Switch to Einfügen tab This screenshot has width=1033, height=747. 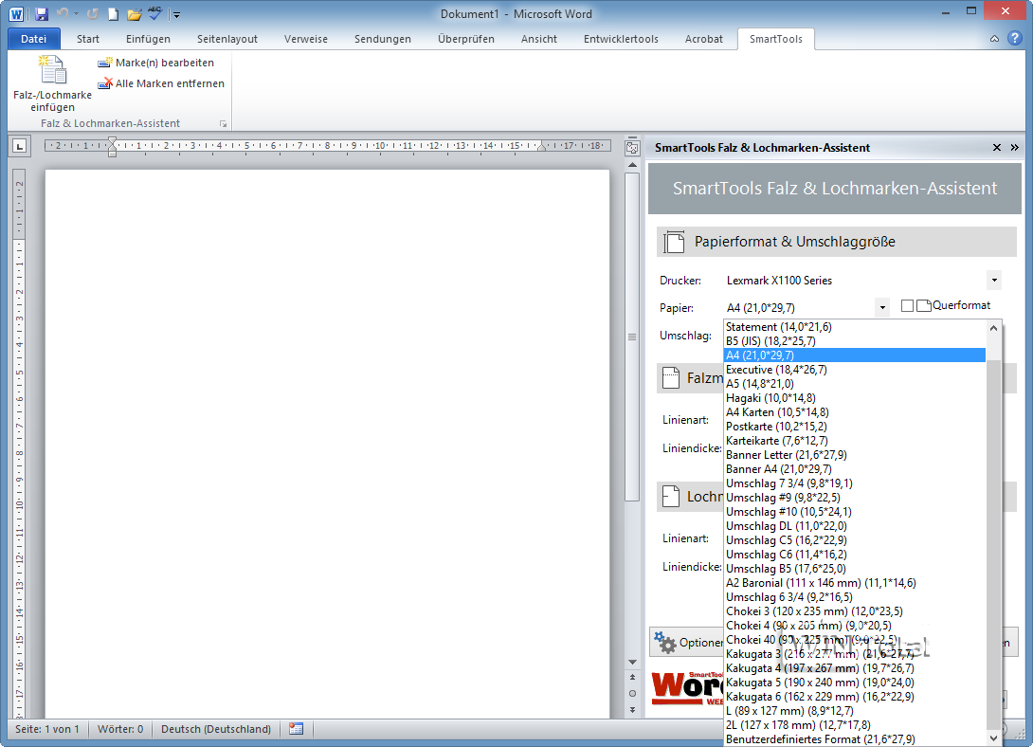pyautogui.click(x=148, y=39)
